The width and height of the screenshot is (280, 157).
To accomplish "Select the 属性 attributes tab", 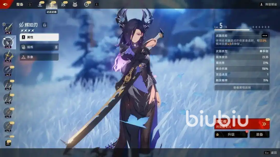I will [x=39, y=37].
